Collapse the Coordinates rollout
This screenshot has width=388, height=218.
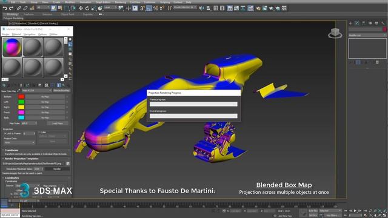click(12, 177)
